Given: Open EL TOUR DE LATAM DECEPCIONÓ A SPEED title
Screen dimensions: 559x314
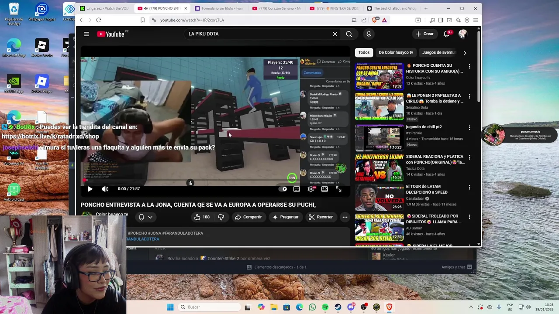Looking at the screenshot, I should pyautogui.click(x=427, y=189).
